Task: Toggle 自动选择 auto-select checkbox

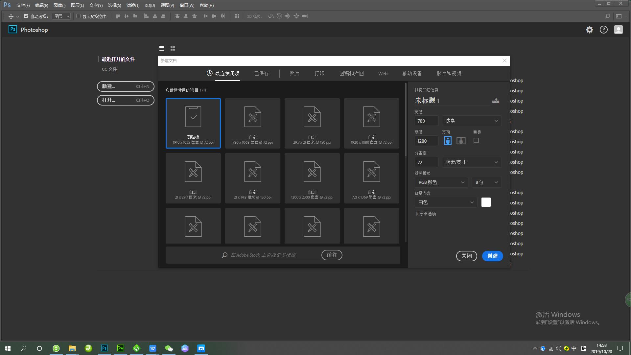Action: click(x=26, y=16)
